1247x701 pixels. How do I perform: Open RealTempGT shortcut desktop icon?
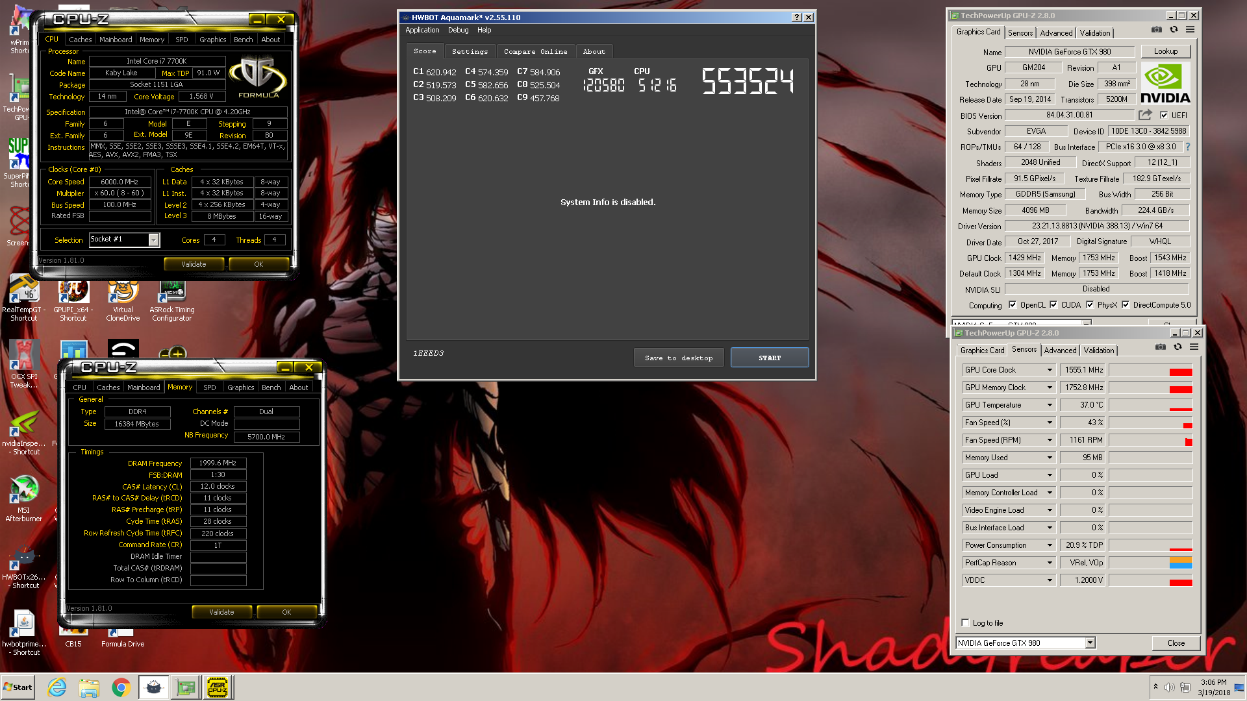point(24,299)
